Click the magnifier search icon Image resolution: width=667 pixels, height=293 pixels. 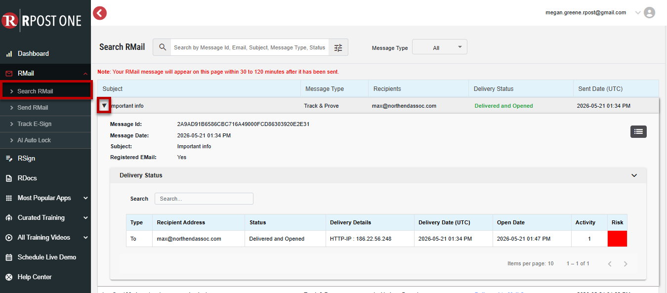click(x=163, y=47)
